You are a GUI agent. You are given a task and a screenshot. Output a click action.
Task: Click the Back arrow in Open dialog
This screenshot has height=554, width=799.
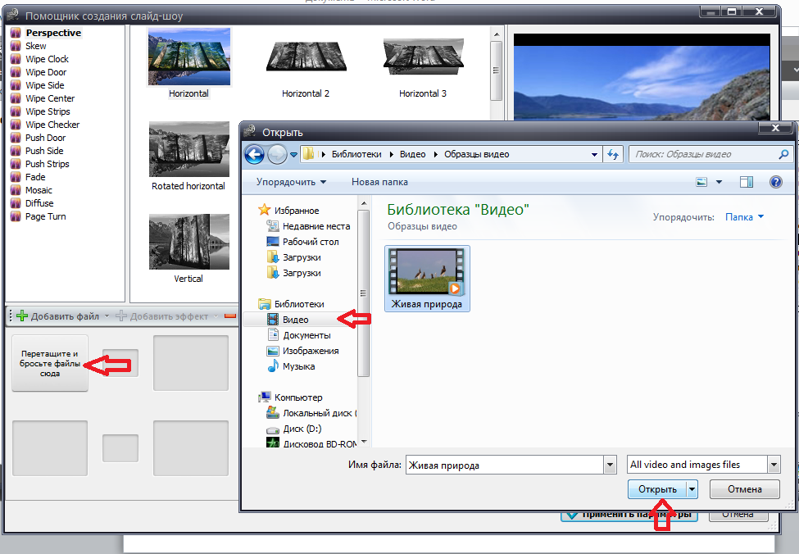(254, 154)
